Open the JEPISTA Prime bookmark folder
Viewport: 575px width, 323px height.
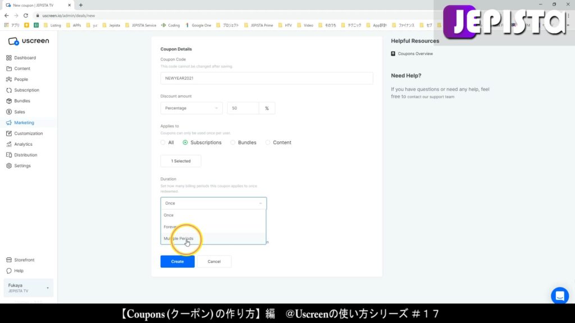(258, 25)
